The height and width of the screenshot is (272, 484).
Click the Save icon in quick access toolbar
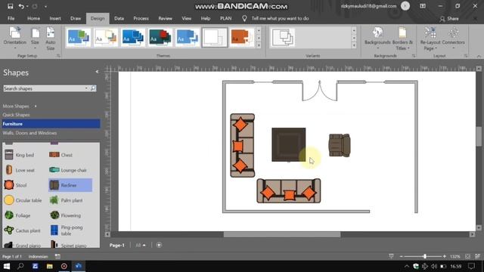[10, 6]
